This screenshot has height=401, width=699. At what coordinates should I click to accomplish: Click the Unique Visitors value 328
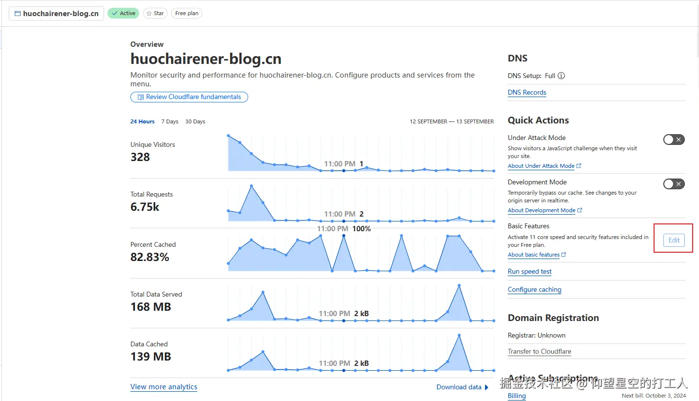tap(140, 157)
